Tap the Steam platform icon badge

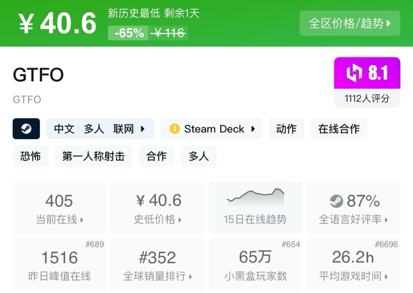pos(26,129)
